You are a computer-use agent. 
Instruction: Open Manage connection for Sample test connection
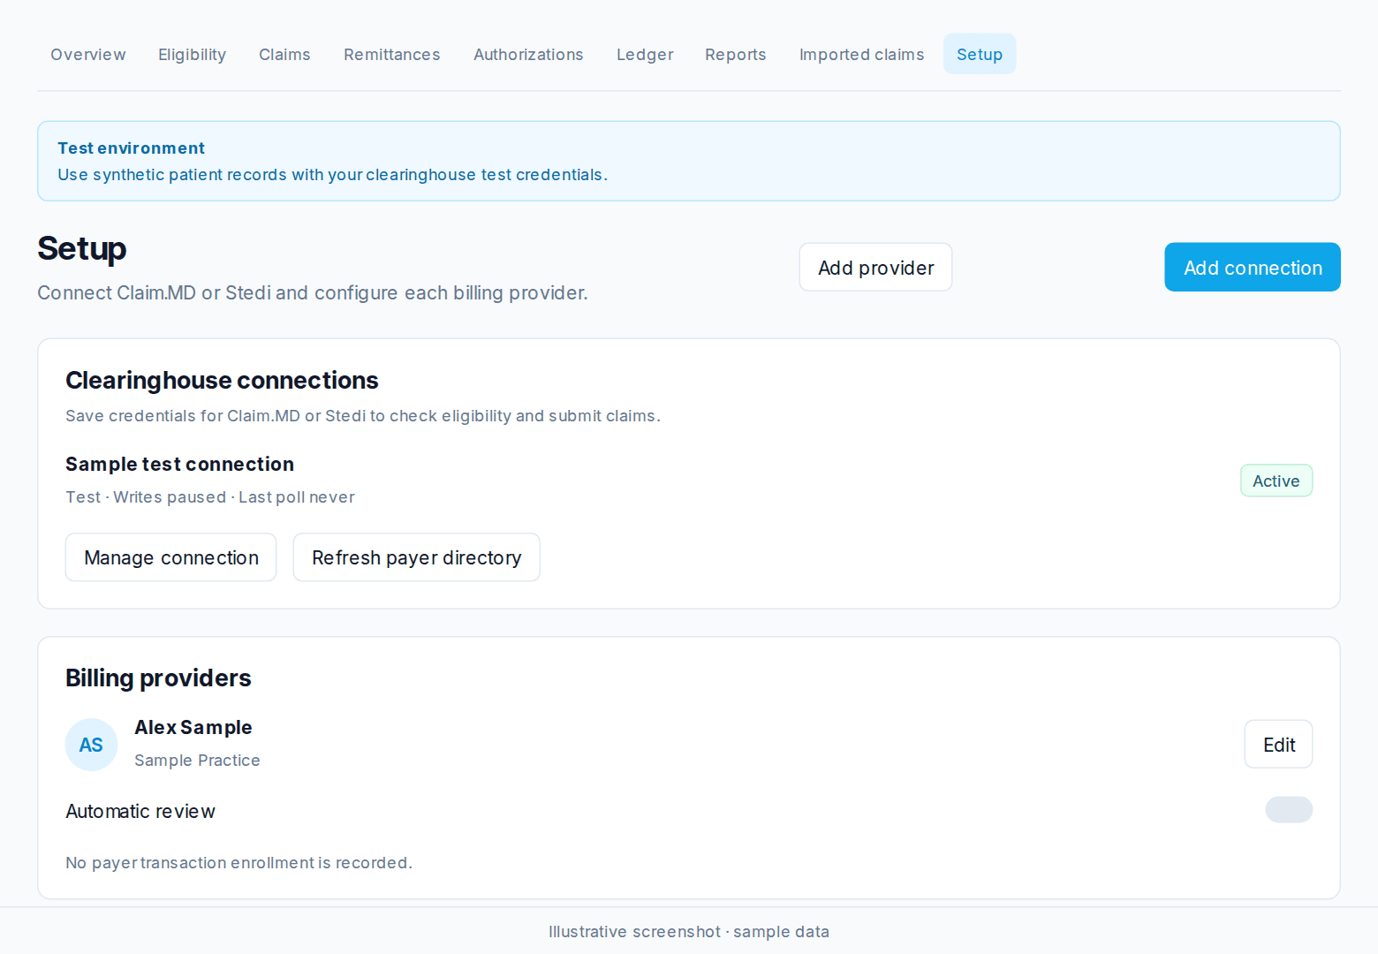171,557
